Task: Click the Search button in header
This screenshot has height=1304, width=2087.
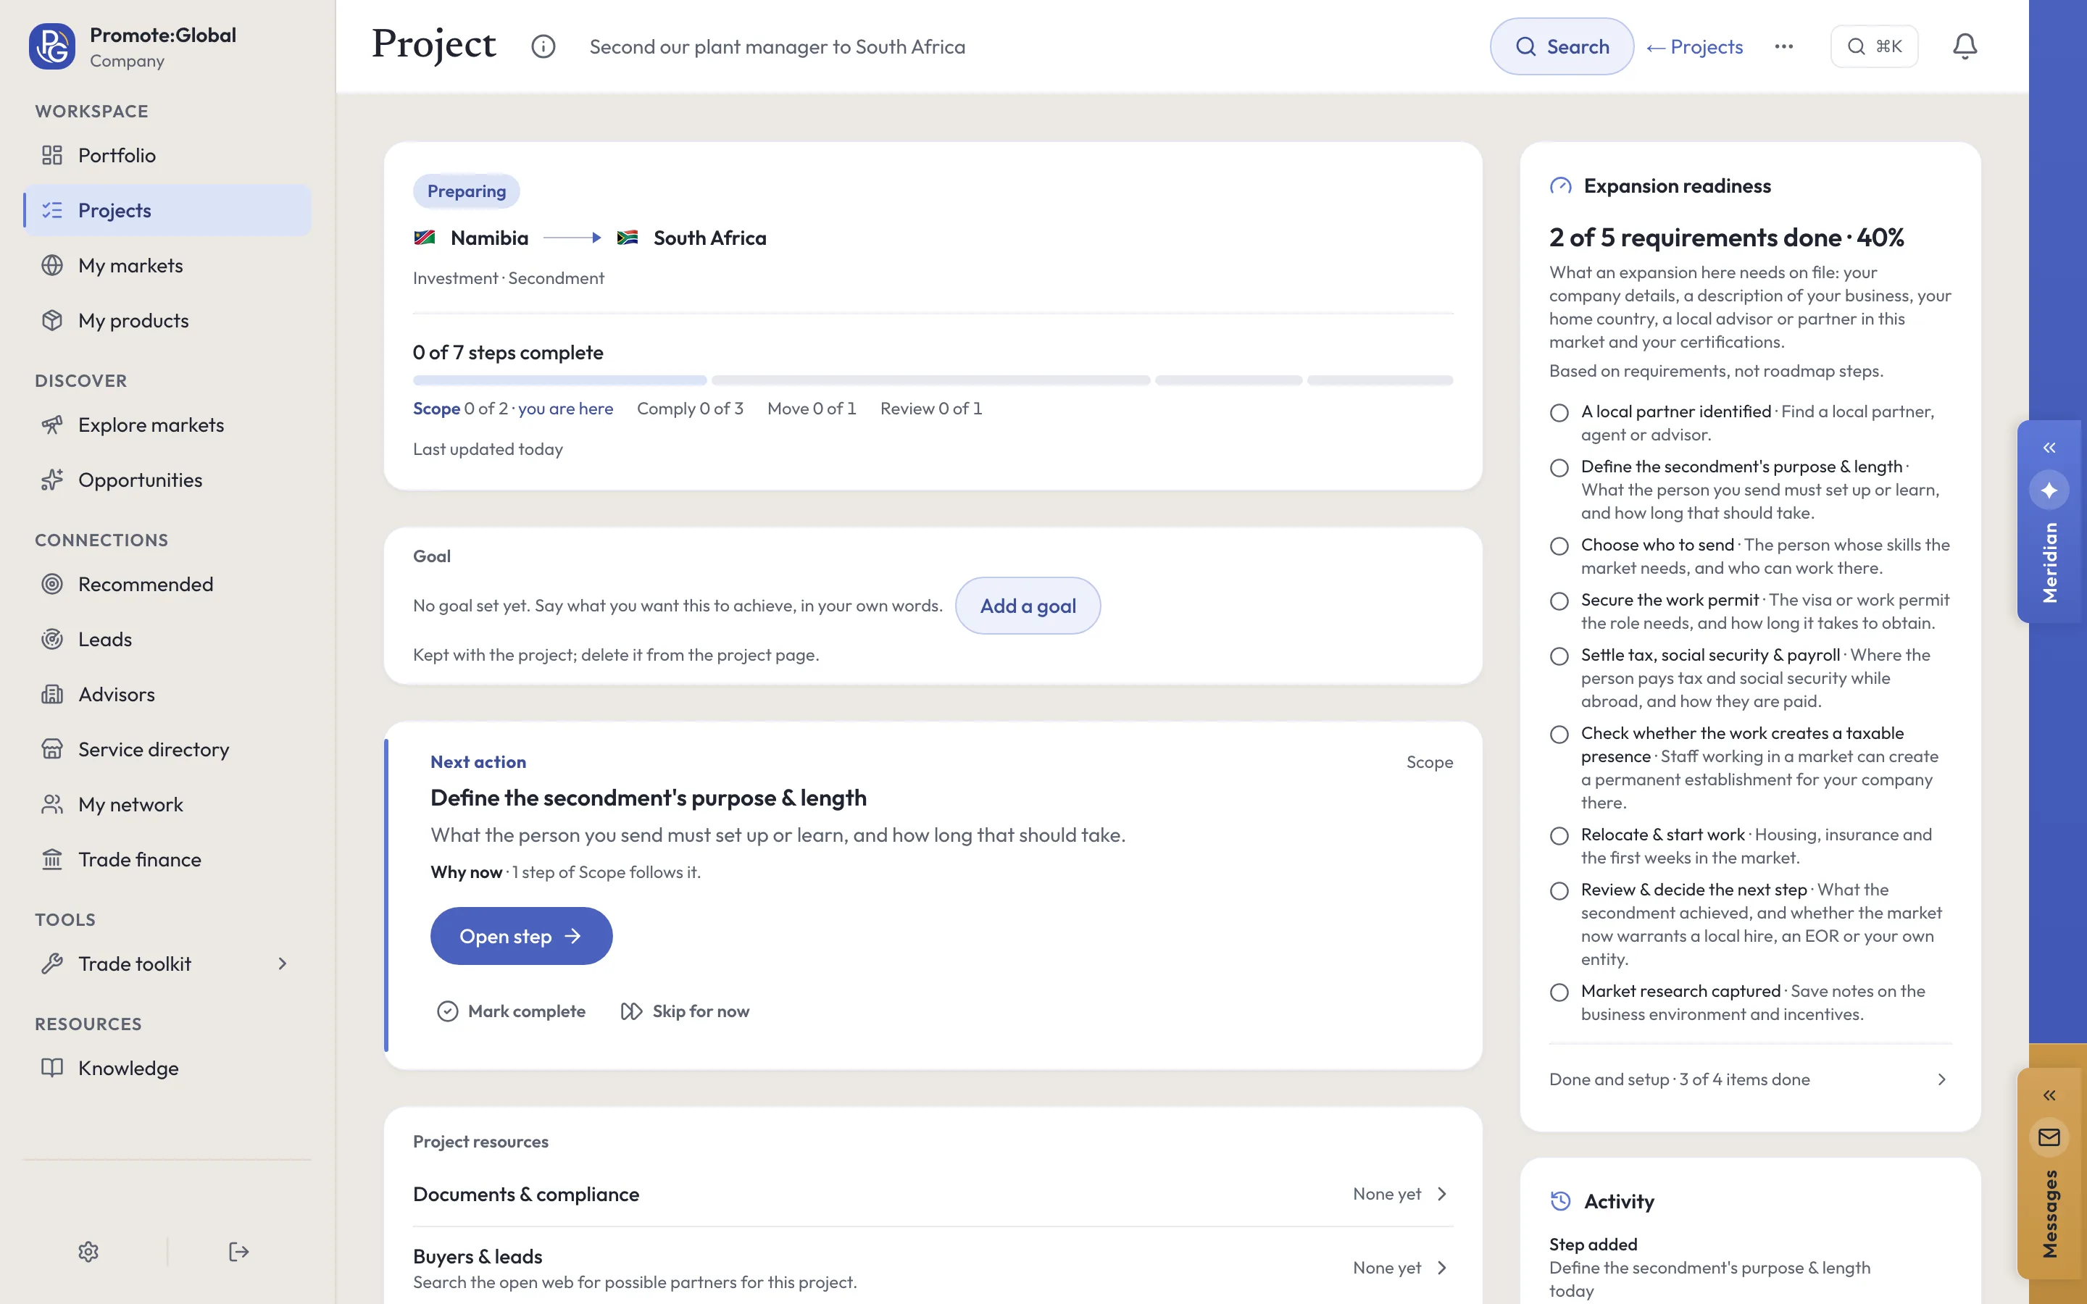Action: coord(1562,46)
